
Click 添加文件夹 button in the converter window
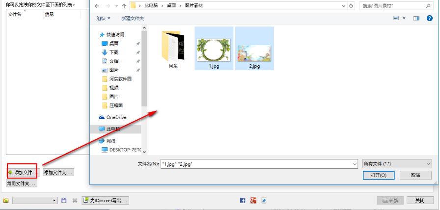tap(58, 172)
